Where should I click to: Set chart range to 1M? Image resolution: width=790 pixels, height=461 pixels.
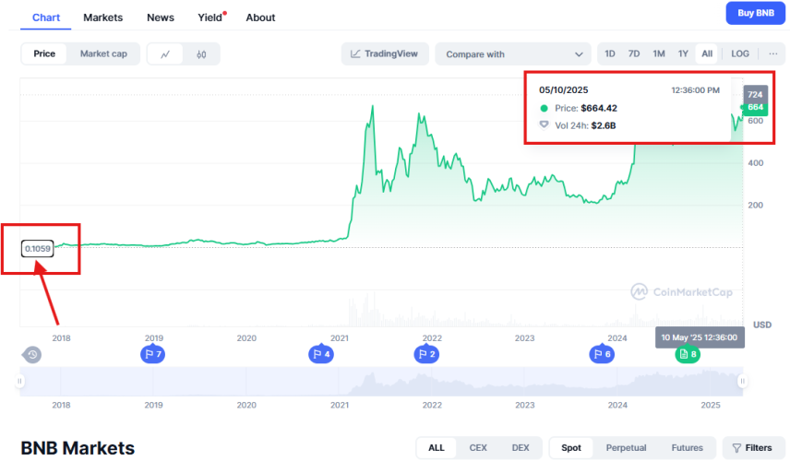(659, 53)
